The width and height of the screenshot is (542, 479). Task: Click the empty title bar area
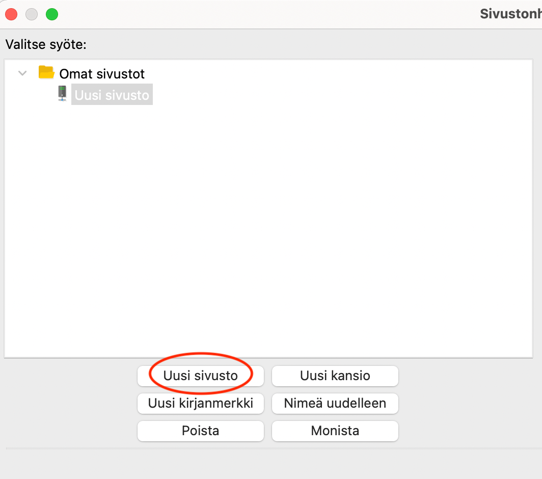pyautogui.click(x=268, y=14)
